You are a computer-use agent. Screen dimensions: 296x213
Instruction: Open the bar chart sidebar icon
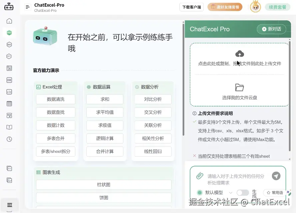click(x=9, y=92)
